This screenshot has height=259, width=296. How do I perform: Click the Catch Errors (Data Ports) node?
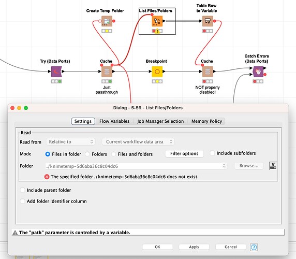258,71
